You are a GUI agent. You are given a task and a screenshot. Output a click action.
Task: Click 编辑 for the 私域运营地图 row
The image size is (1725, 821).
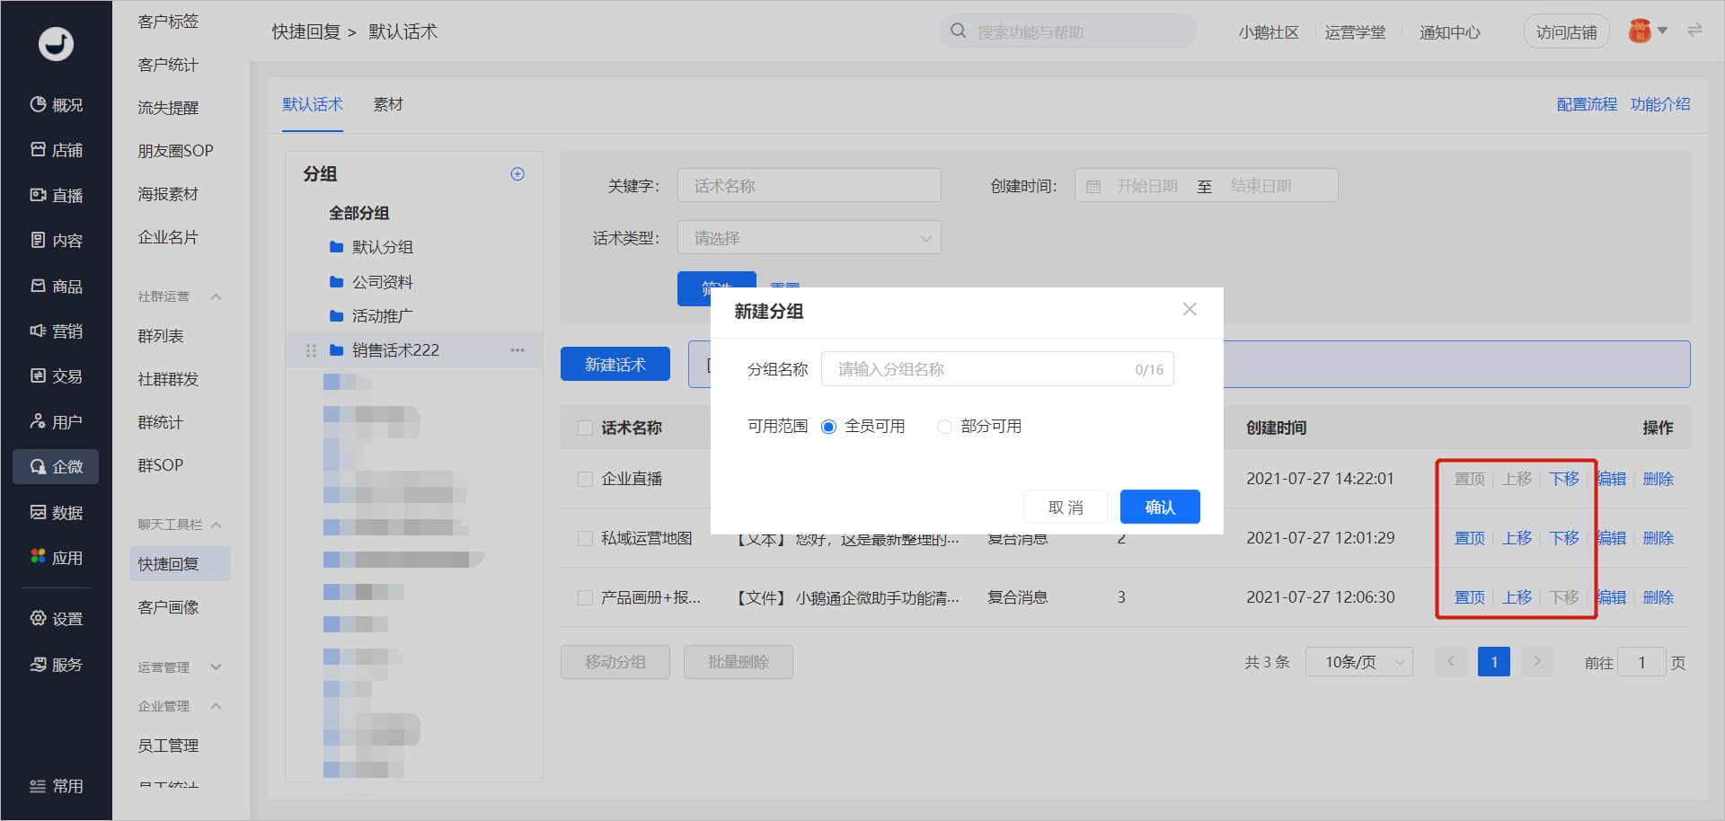[x=1612, y=538]
